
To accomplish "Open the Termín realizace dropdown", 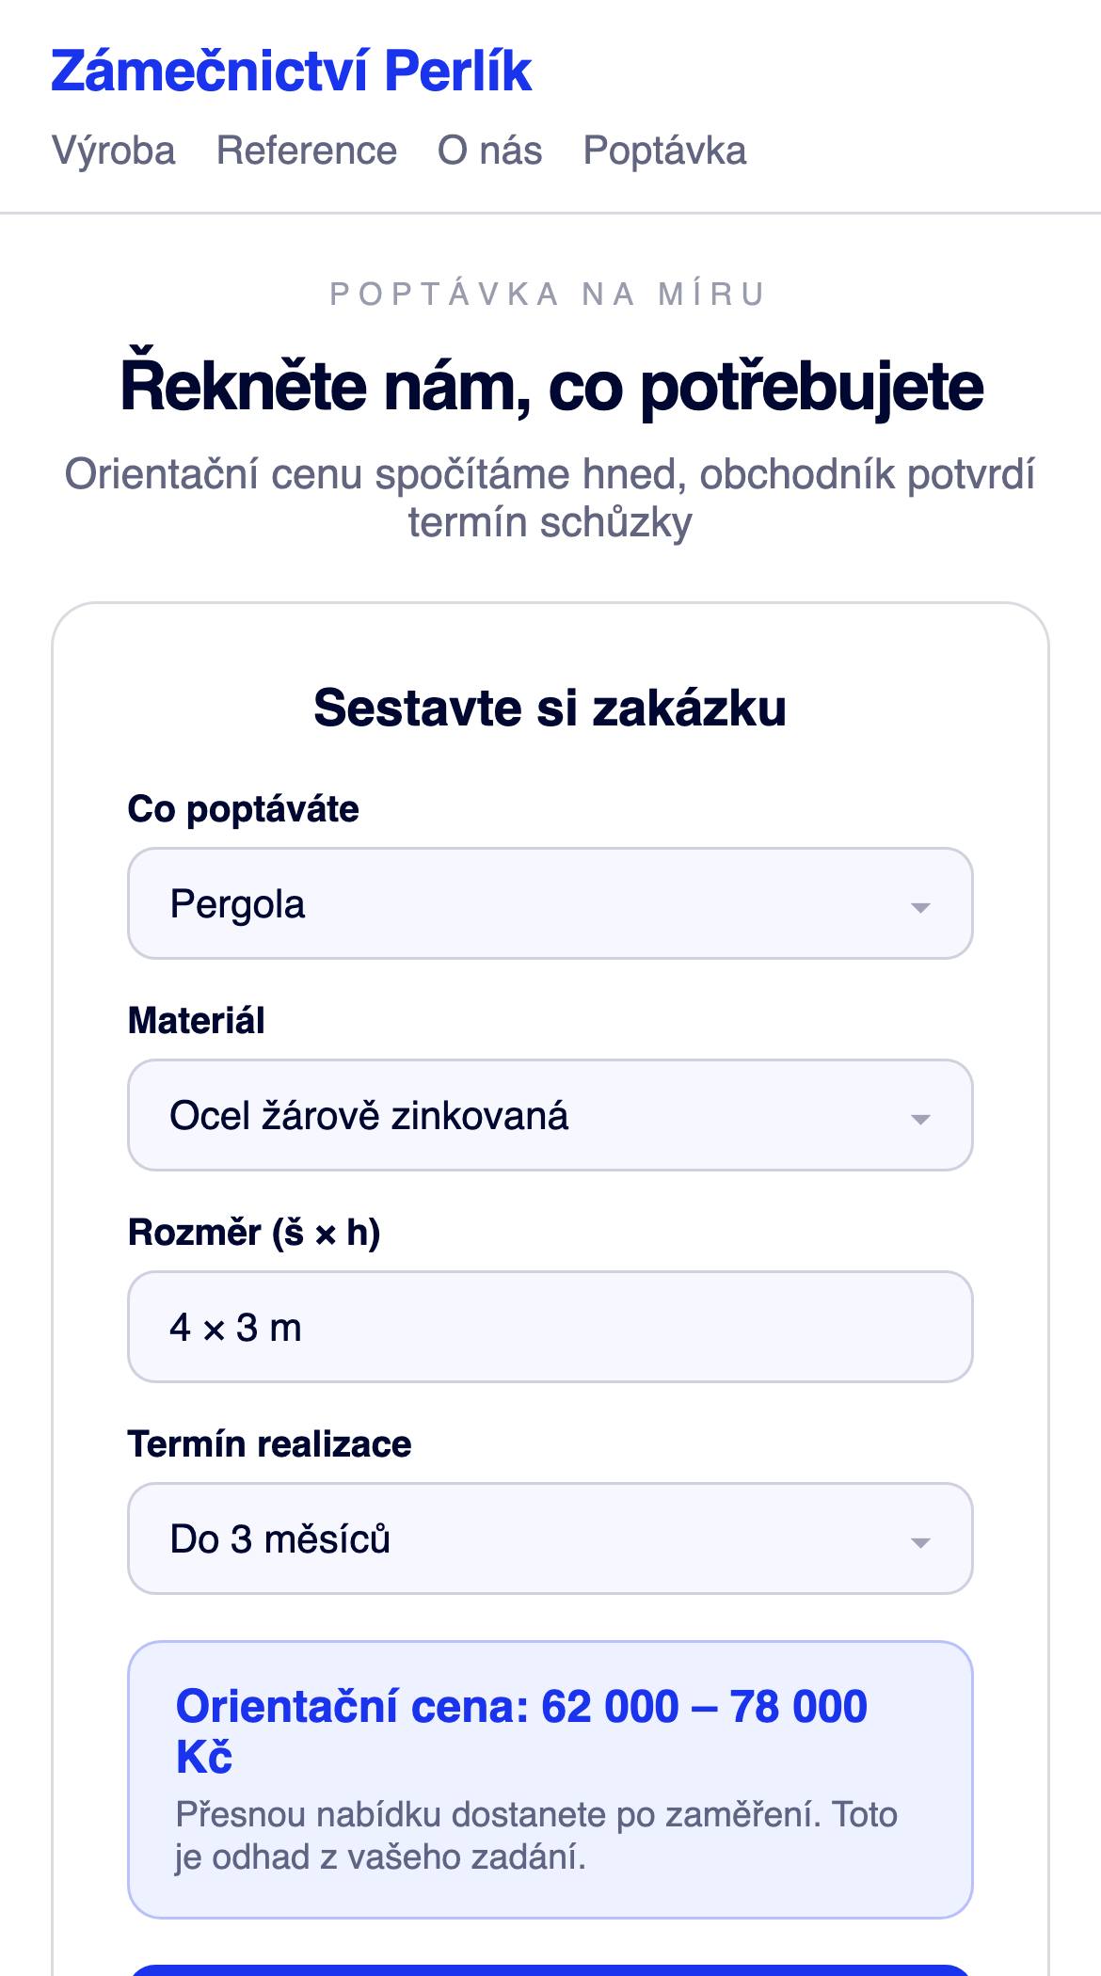I will point(550,1538).
